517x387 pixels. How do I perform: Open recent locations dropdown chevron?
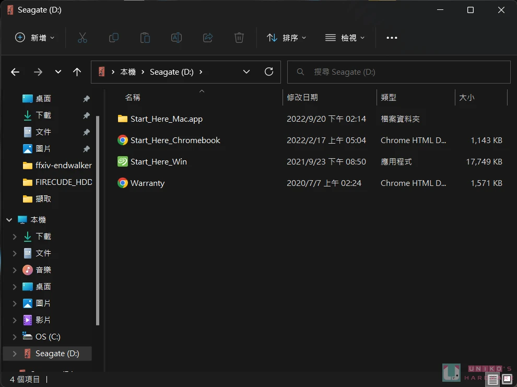58,72
